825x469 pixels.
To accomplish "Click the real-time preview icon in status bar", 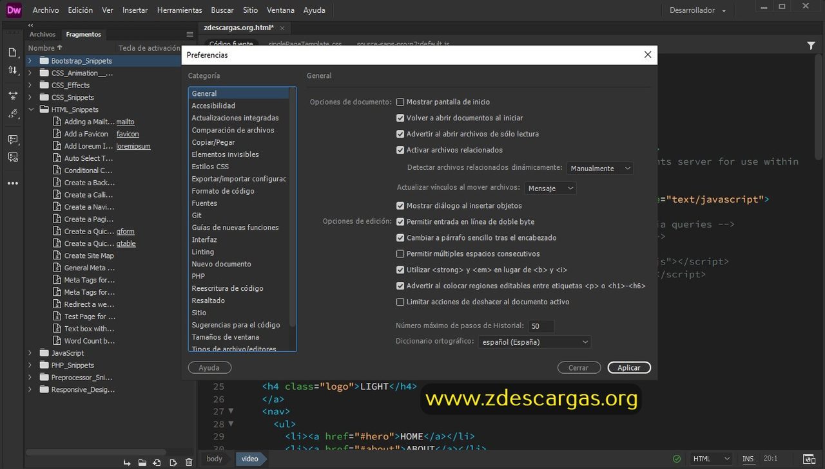I will click(809, 459).
